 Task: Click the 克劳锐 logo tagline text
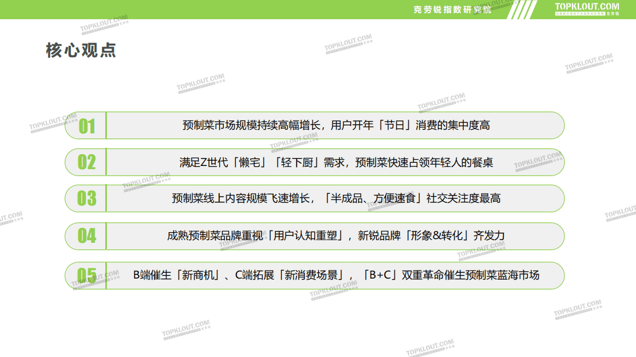coord(579,14)
